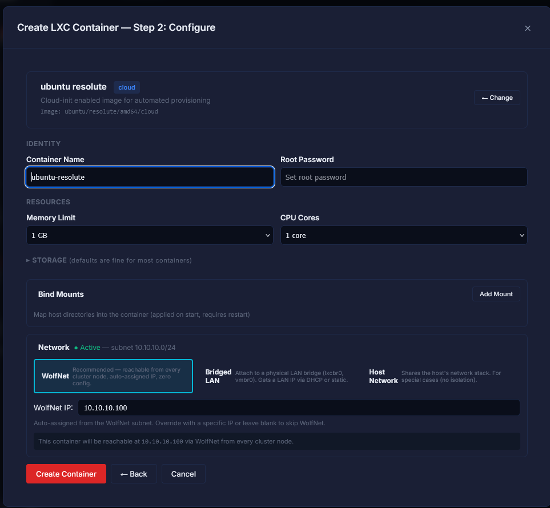The width and height of the screenshot is (550, 508).
Task: Click the Root Password field
Action: (x=404, y=177)
